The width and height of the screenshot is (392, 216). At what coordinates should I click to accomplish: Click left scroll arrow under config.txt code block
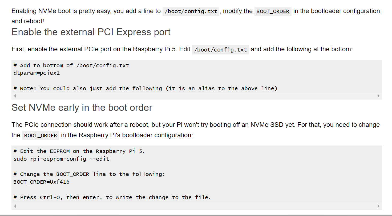tap(15, 96)
